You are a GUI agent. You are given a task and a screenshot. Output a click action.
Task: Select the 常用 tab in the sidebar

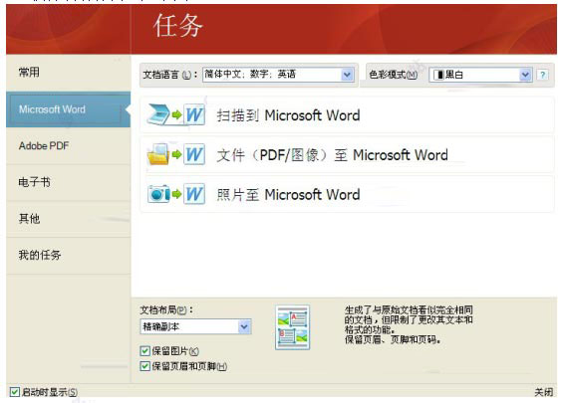click(x=69, y=73)
